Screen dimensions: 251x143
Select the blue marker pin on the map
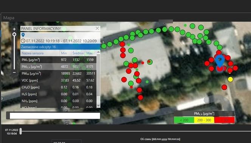pos(220,61)
